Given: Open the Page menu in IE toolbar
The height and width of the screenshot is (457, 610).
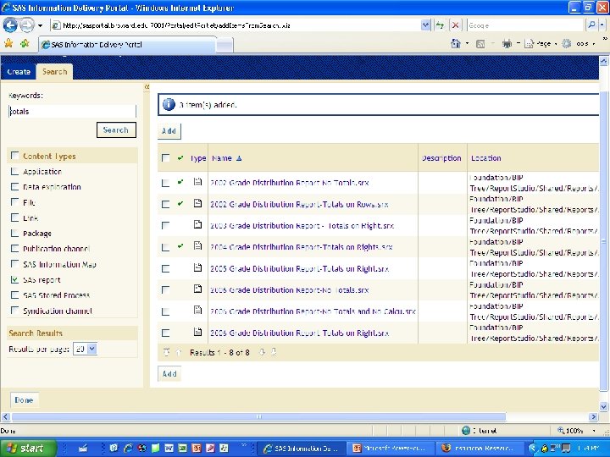Looking at the screenshot, I should click(x=539, y=44).
